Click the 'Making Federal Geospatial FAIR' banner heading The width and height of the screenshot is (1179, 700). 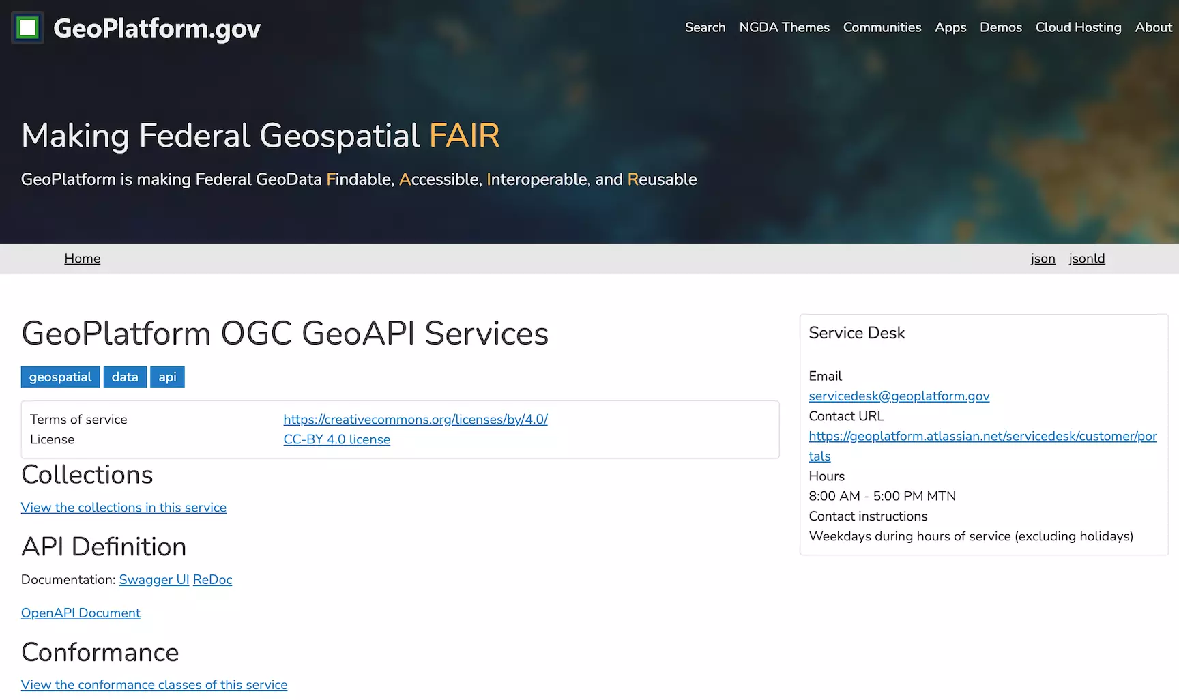(x=261, y=135)
